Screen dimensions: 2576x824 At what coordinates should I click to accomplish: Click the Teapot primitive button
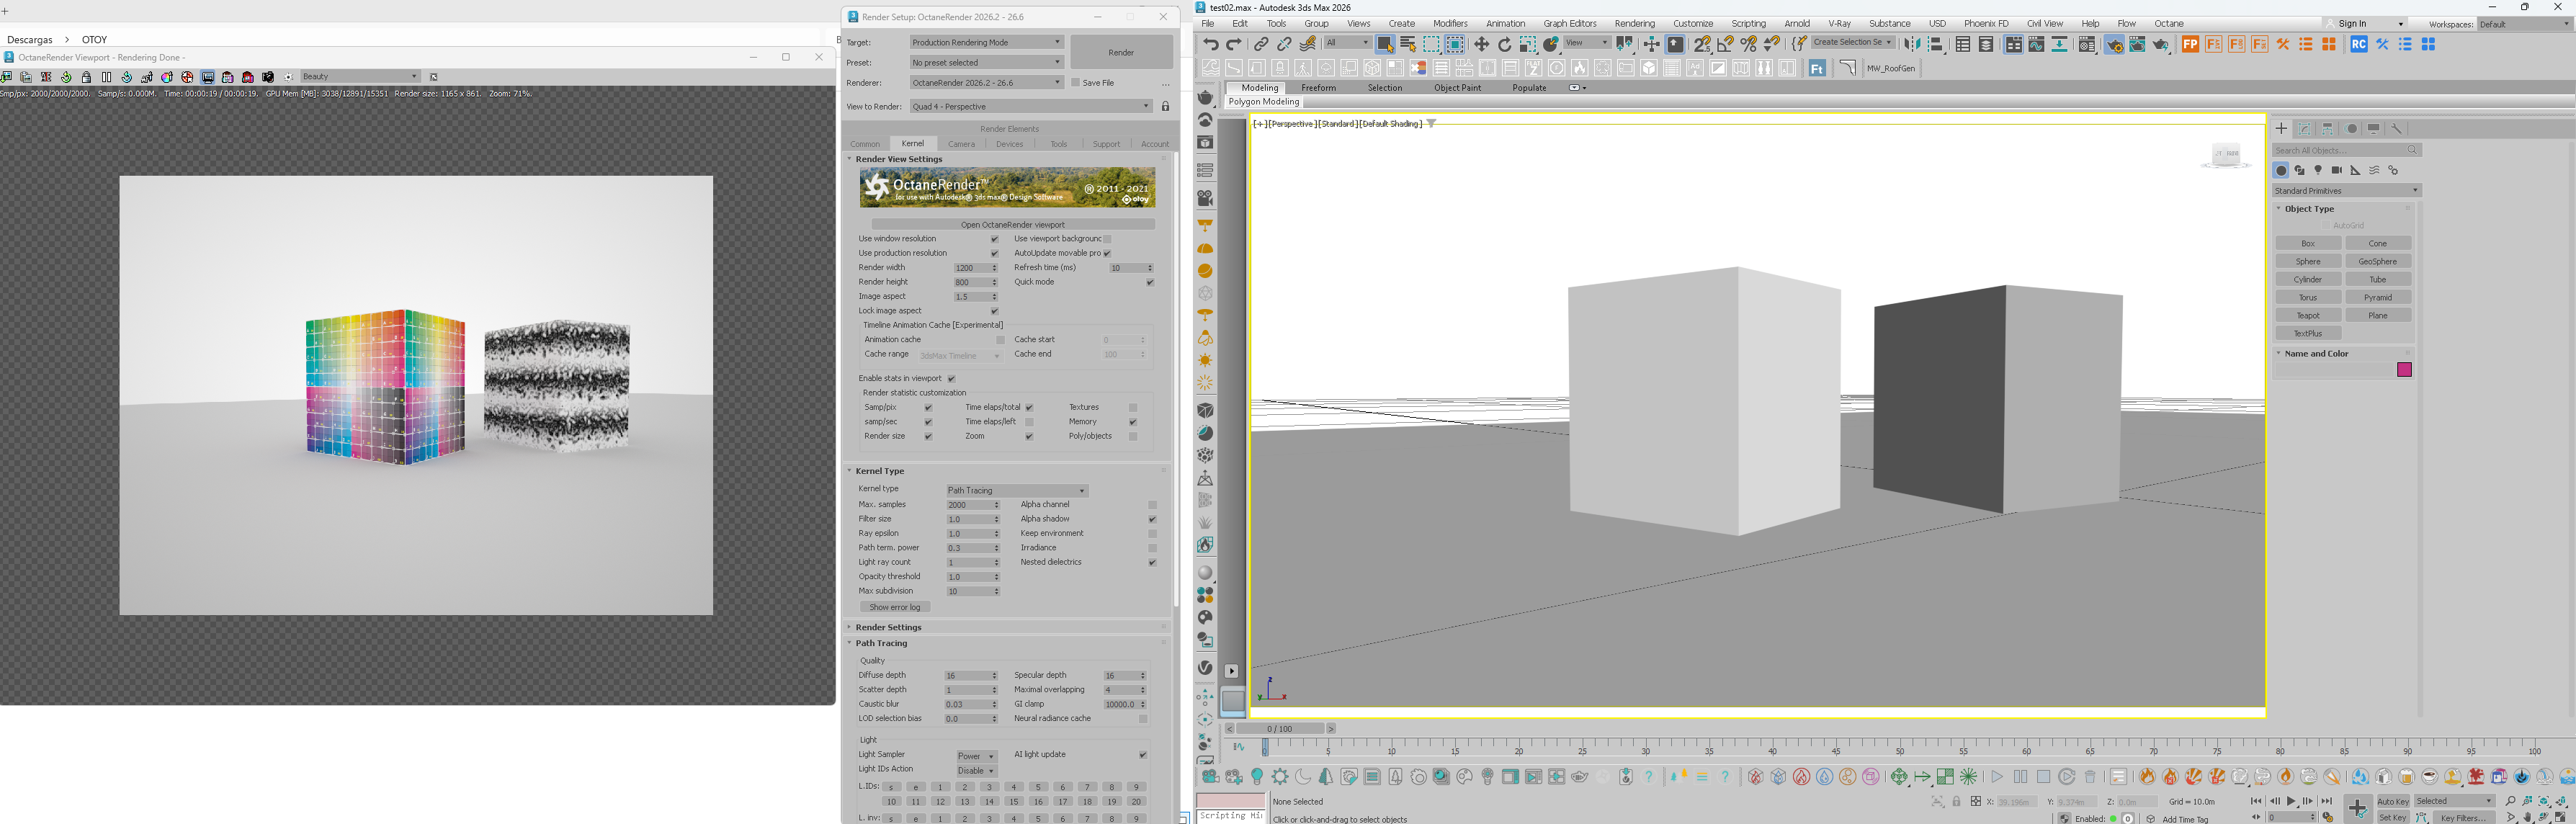[x=2308, y=315]
